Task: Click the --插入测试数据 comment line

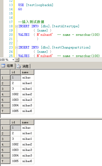Action: pyautogui.click(x=31, y=22)
